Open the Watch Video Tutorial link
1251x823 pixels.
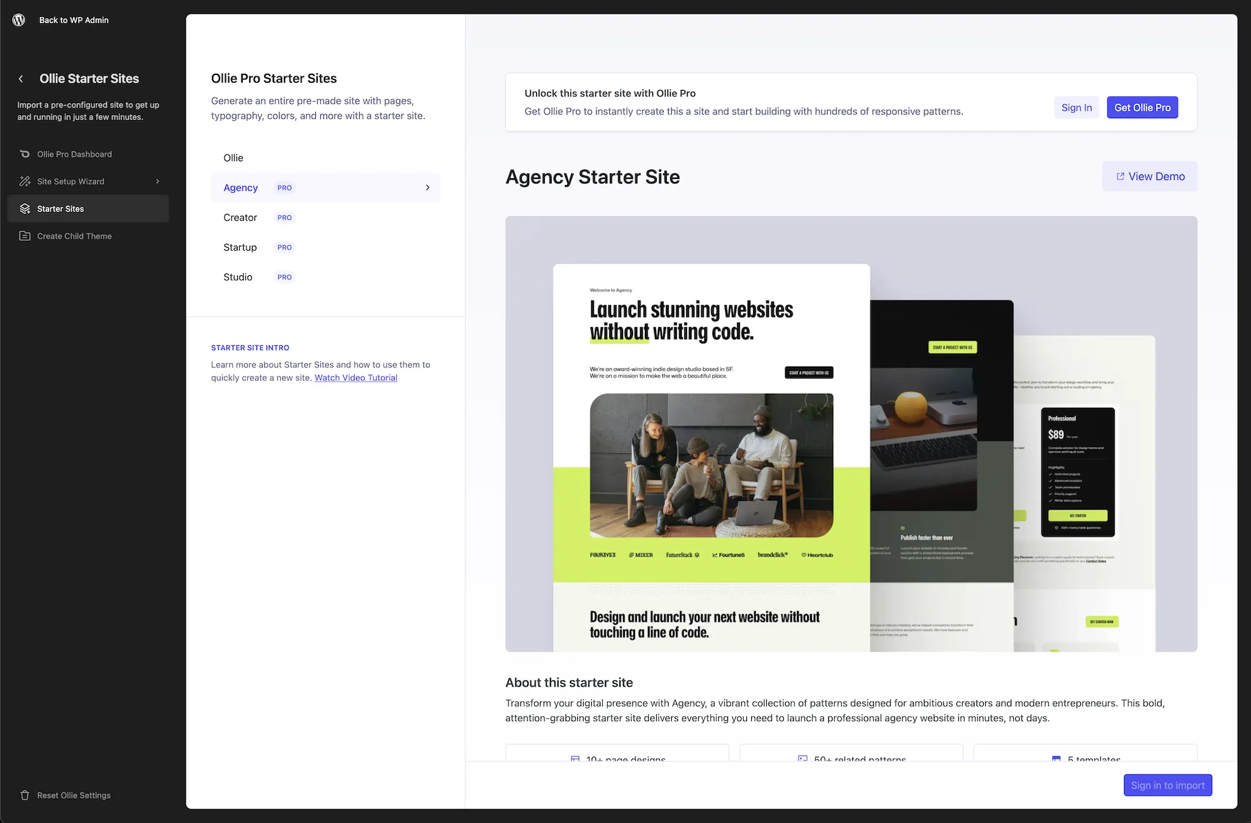356,378
